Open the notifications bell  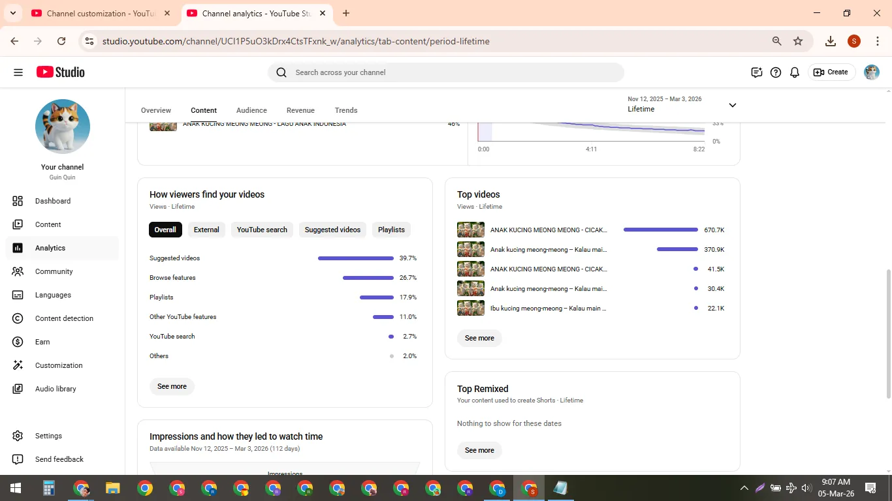795,72
